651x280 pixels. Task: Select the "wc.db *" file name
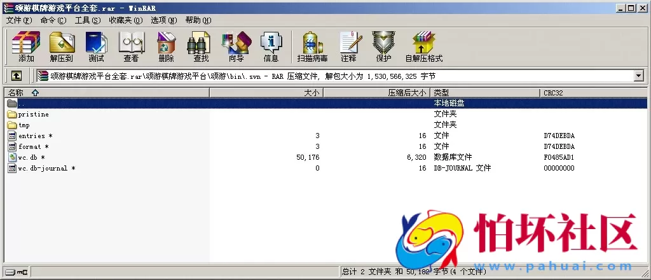tap(31, 157)
